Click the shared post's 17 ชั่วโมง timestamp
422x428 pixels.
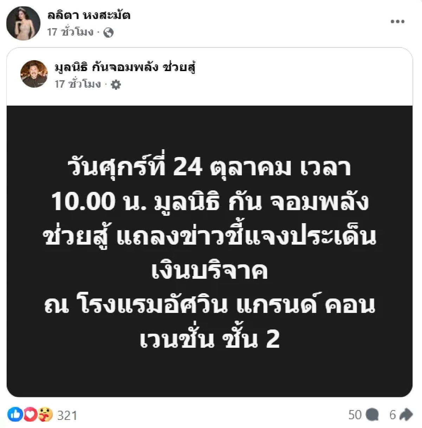(x=78, y=84)
